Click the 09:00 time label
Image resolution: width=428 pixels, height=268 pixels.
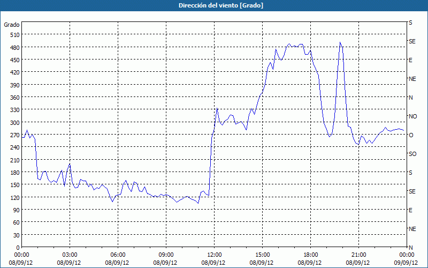tap(166, 255)
